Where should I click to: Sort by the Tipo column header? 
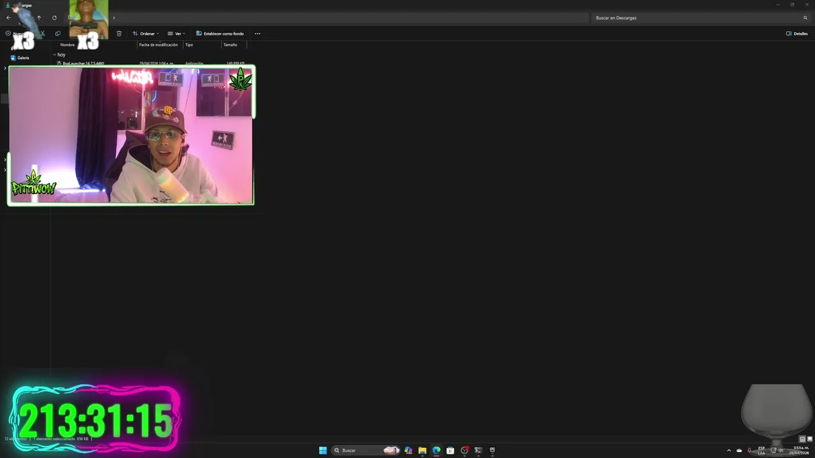pyautogui.click(x=189, y=45)
